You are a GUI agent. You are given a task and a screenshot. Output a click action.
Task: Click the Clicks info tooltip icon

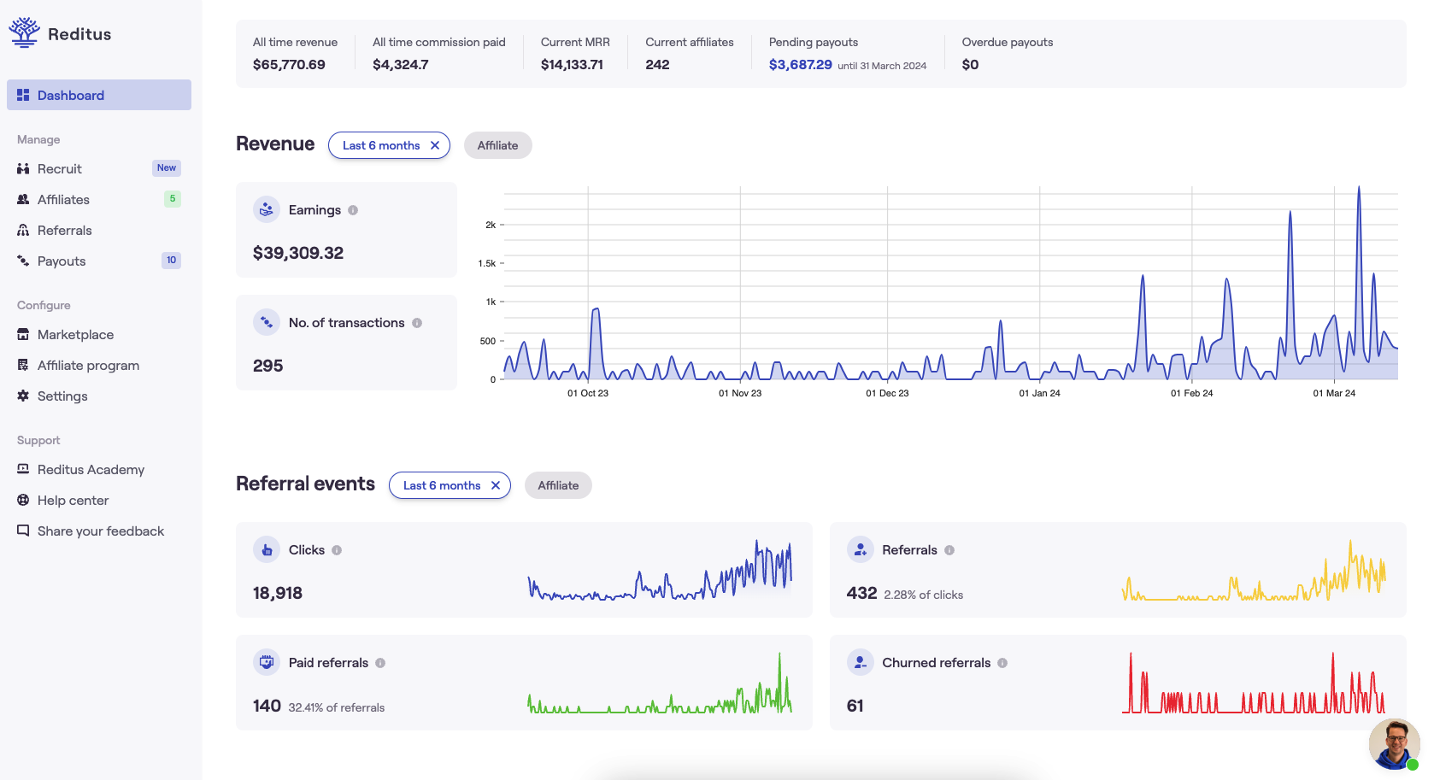[x=335, y=549]
